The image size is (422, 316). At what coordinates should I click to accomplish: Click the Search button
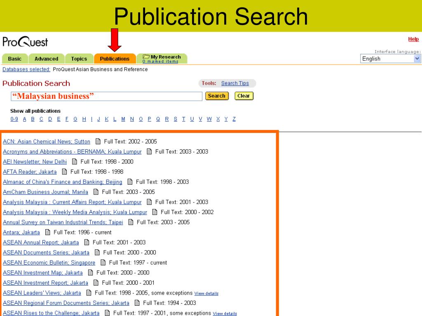click(217, 96)
